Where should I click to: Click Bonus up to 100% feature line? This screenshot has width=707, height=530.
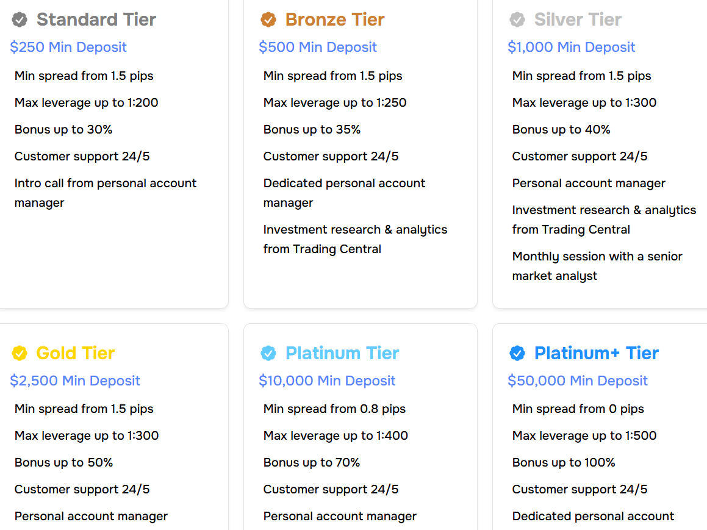click(564, 462)
